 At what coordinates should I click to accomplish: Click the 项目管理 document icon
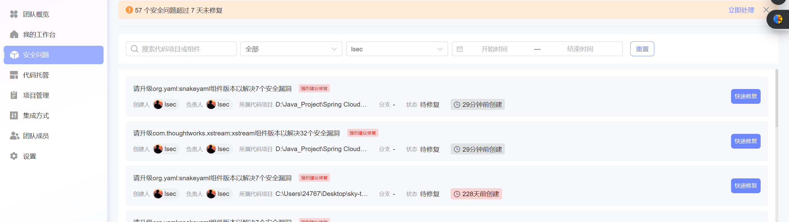pyautogui.click(x=14, y=95)
